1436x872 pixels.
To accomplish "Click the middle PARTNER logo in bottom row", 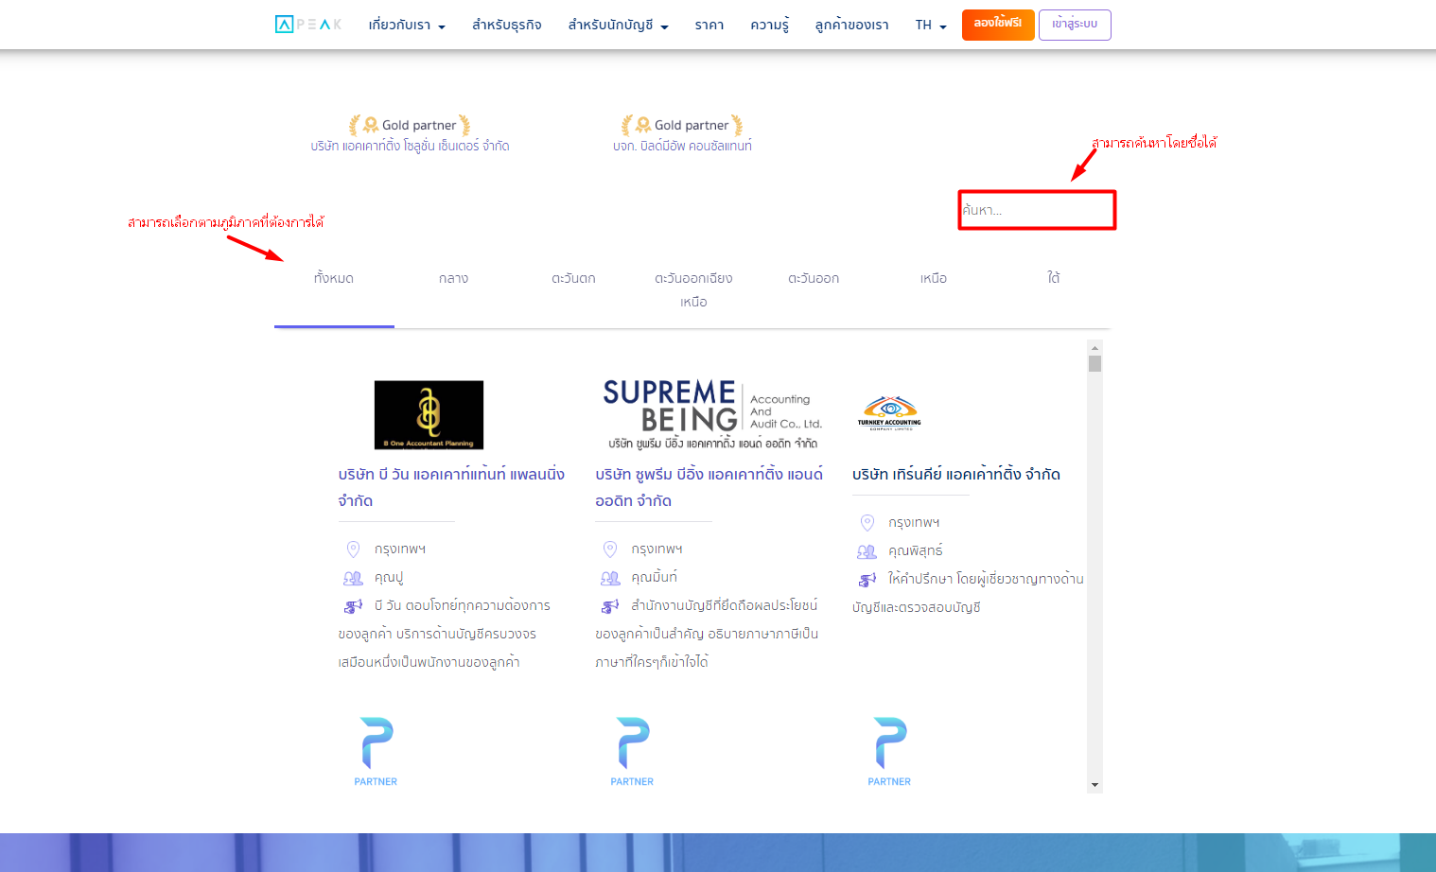I will tap(632, 752).
